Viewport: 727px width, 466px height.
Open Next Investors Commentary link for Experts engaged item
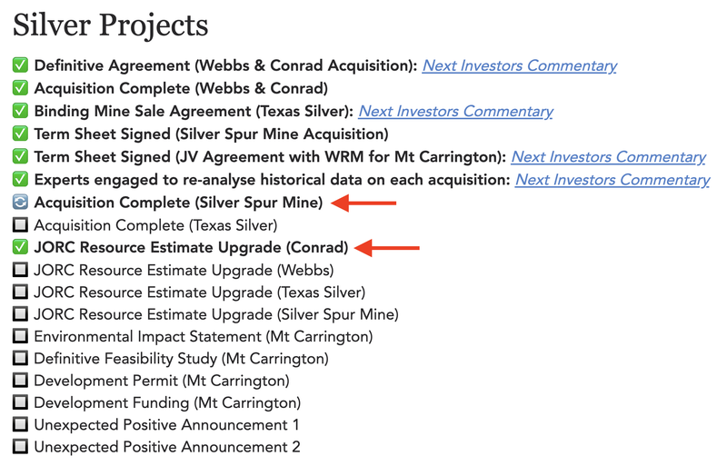tap(612, 180)
